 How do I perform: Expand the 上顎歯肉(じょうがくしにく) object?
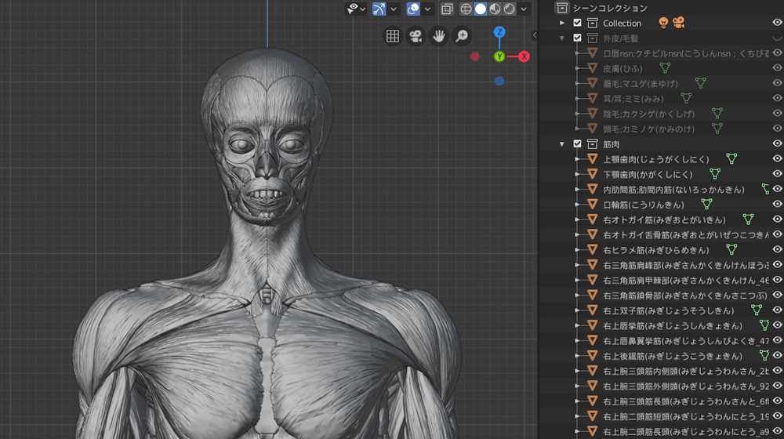coord(578,159)
